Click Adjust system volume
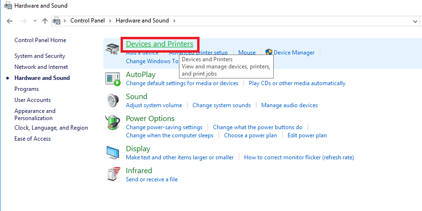Screen dimensions: 422x211 (x=154, y=105)
